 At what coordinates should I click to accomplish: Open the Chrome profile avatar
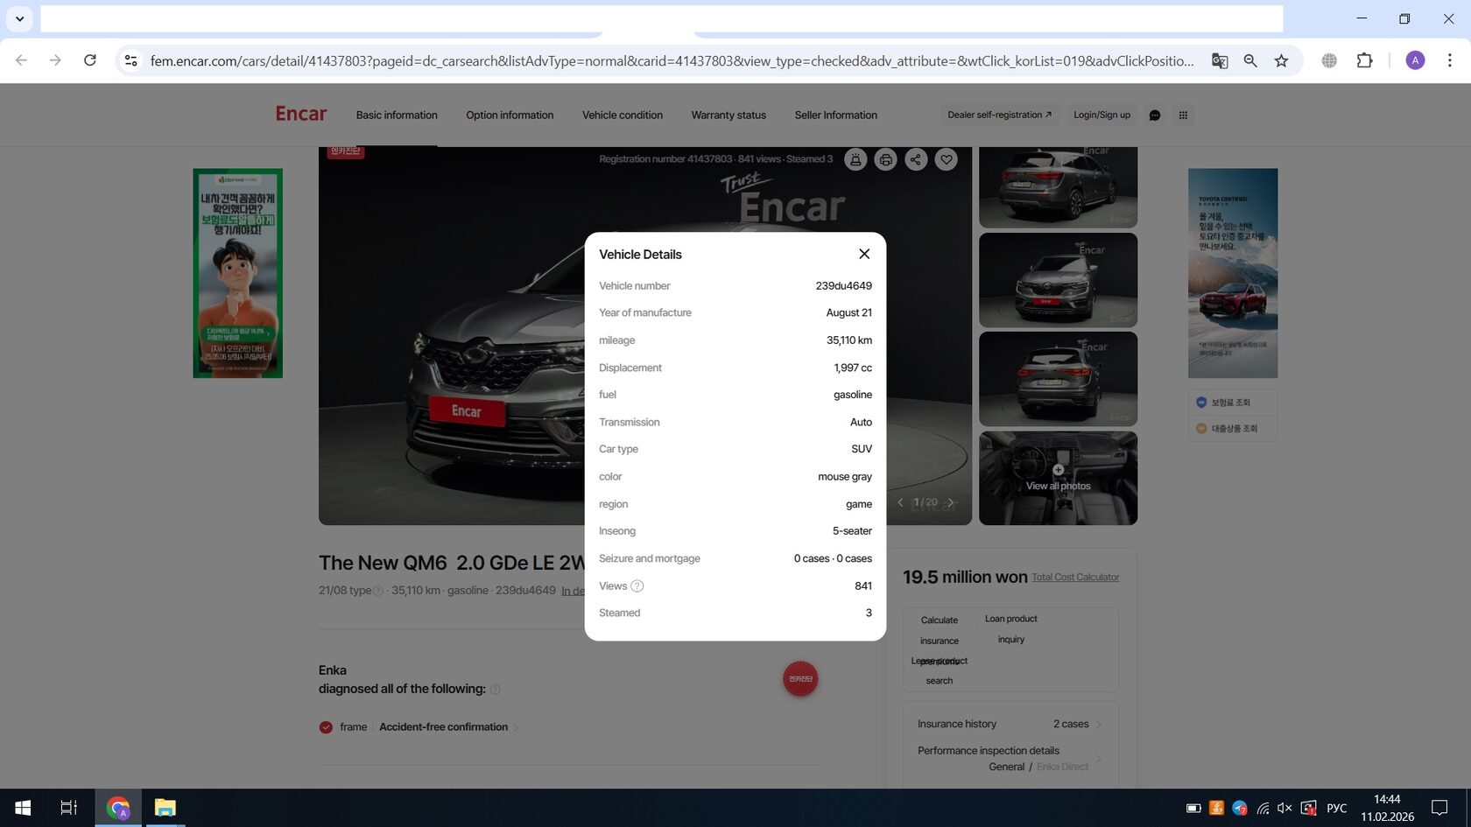pos(1415,60)
